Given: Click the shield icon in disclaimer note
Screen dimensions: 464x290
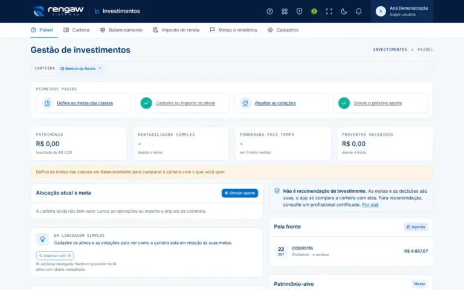Looking at the screenshot, I should [277, 191].
